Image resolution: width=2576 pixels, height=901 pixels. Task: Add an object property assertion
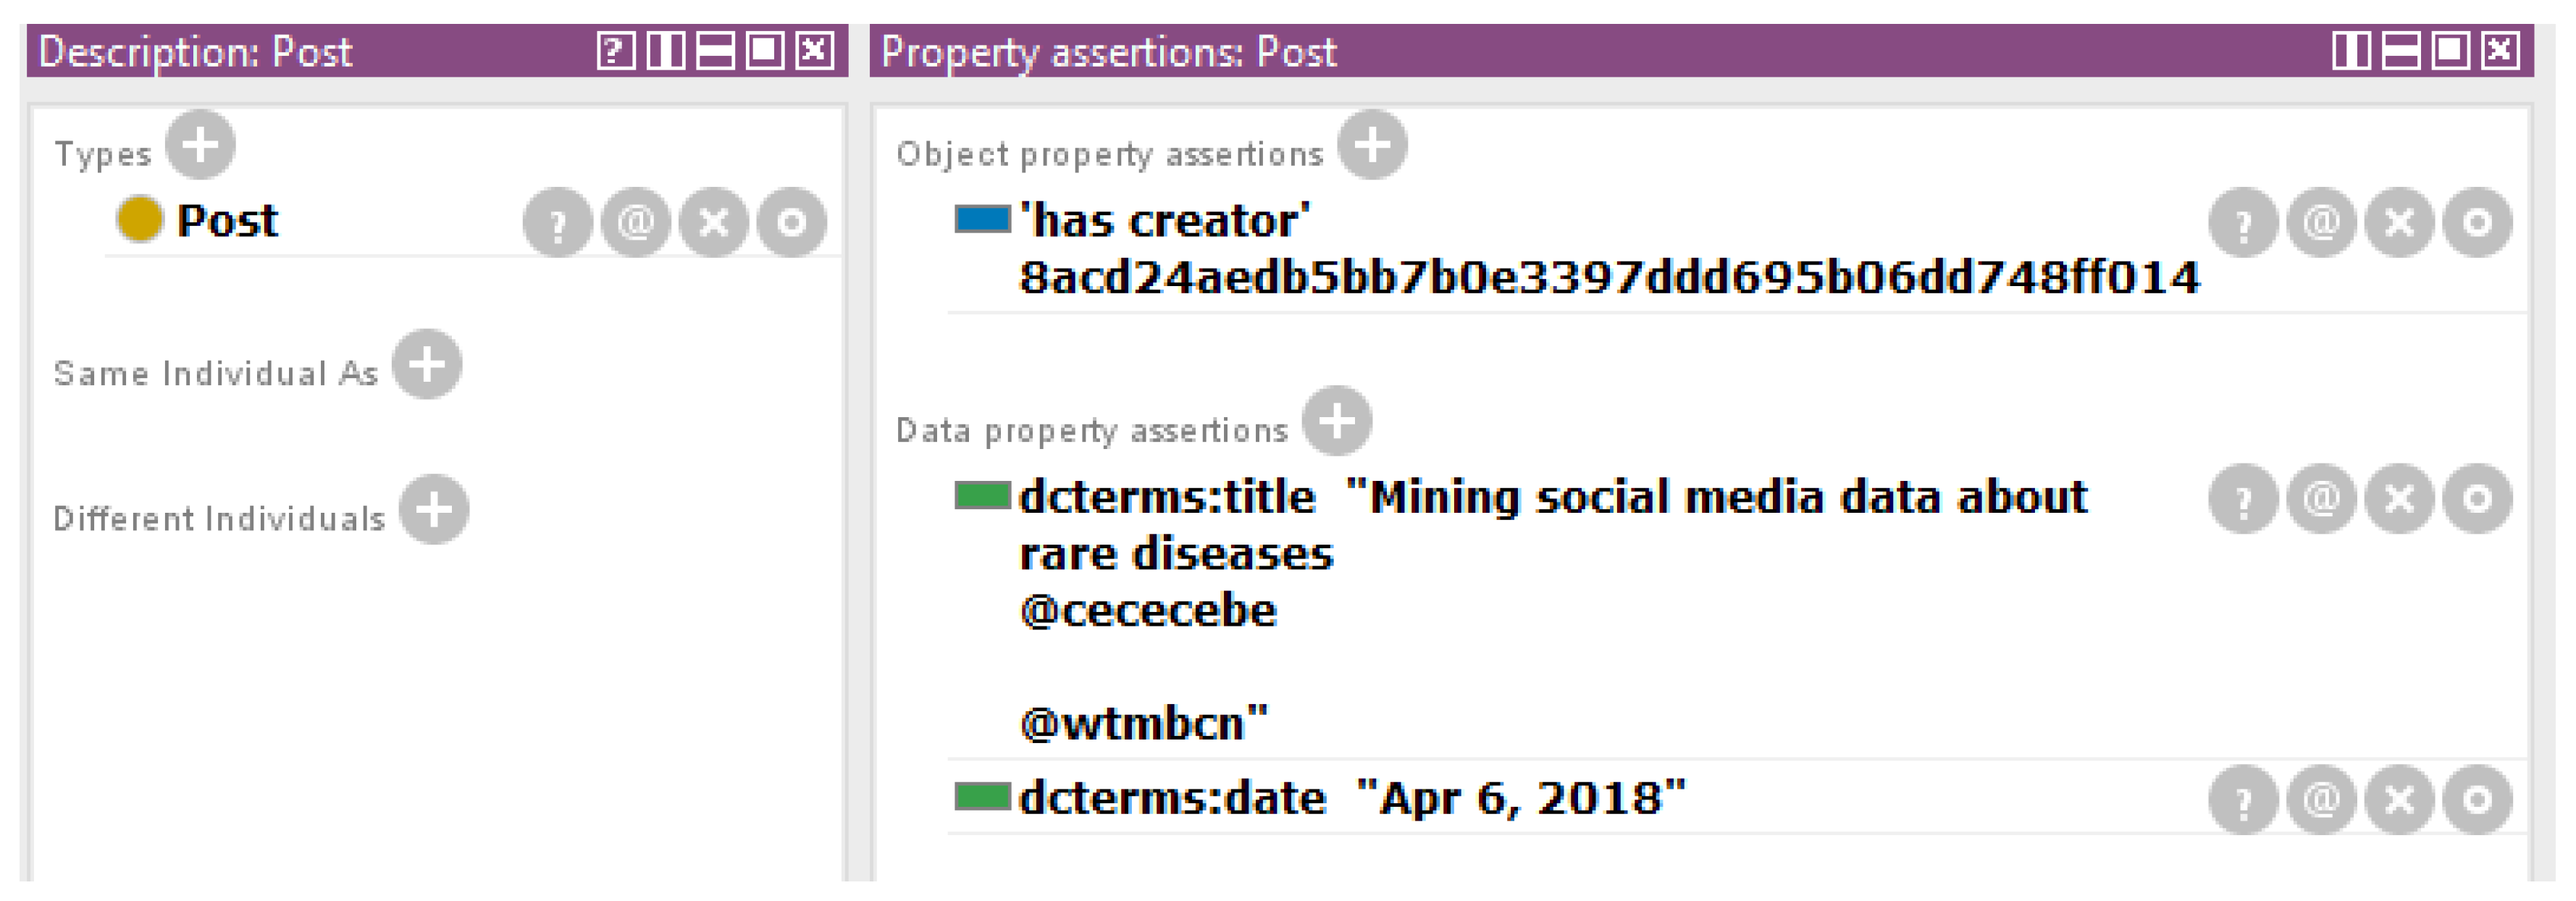(1372, 145)
